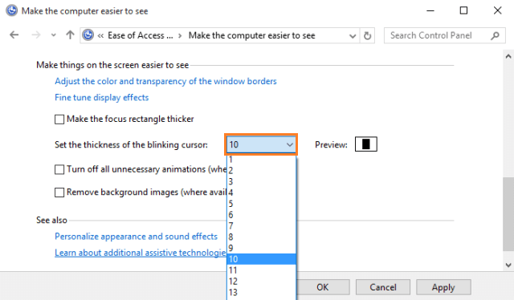Screen dimensions: 514x300
Task: Open Fine tune display effects link
Action: pyautogui.click(x=102, y=98)
